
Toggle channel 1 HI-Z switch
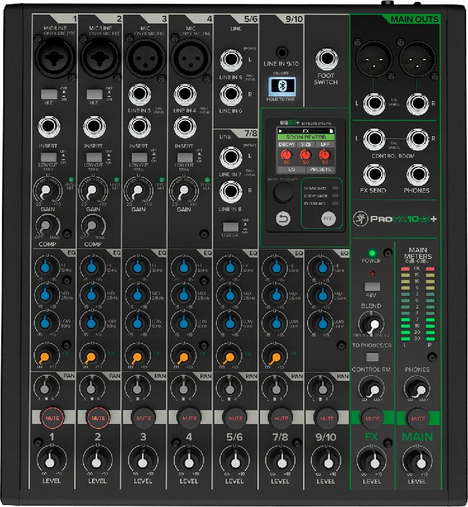coord(49,94)
